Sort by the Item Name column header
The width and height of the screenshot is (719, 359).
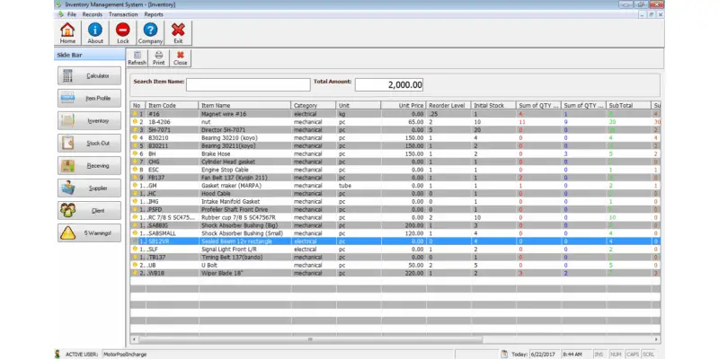[244, 105]
